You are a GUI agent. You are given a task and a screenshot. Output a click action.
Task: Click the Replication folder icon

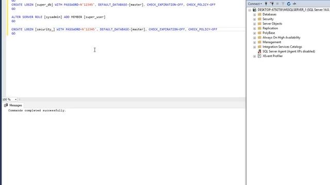(x=259, y=28)
